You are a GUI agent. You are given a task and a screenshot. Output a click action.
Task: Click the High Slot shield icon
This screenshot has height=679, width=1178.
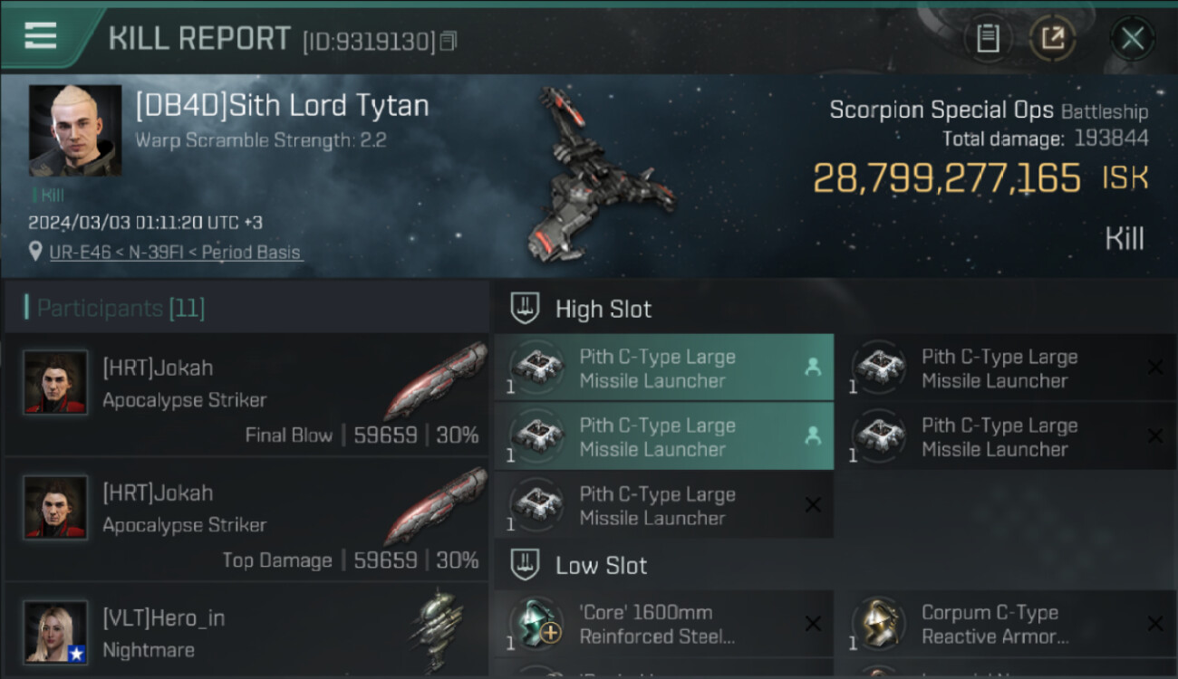(526, 309)
